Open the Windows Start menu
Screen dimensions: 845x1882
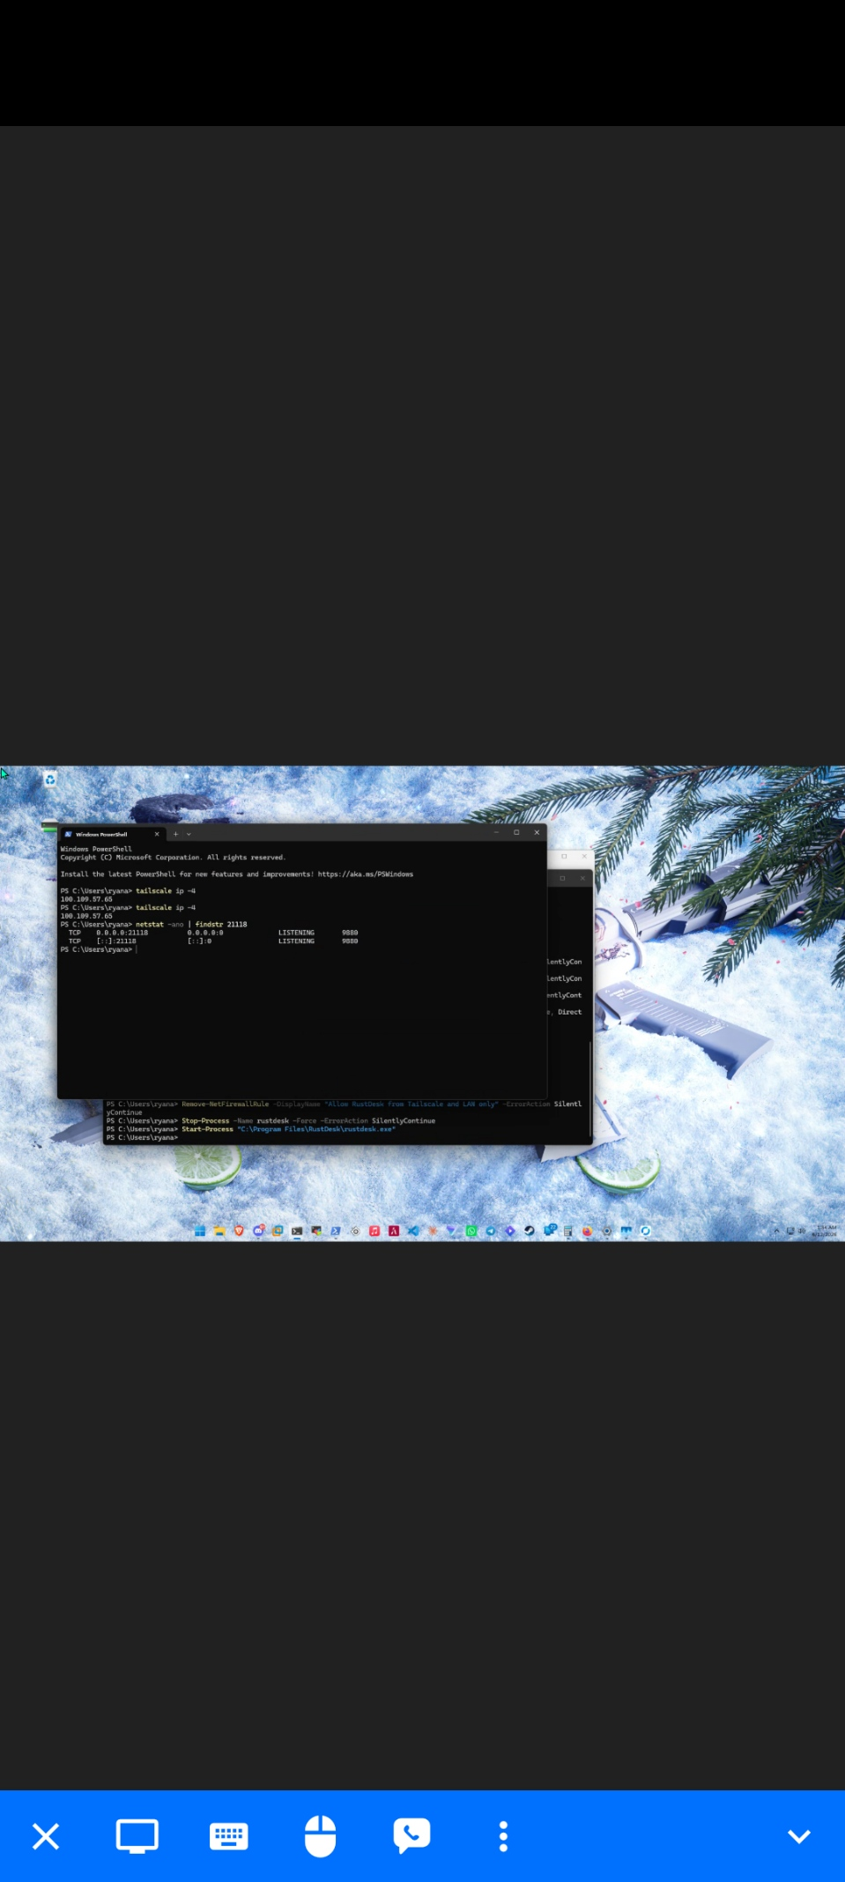(x=200, y=1231)
